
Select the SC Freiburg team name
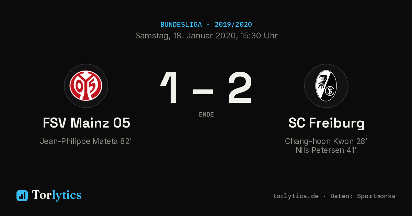point(326,123)
